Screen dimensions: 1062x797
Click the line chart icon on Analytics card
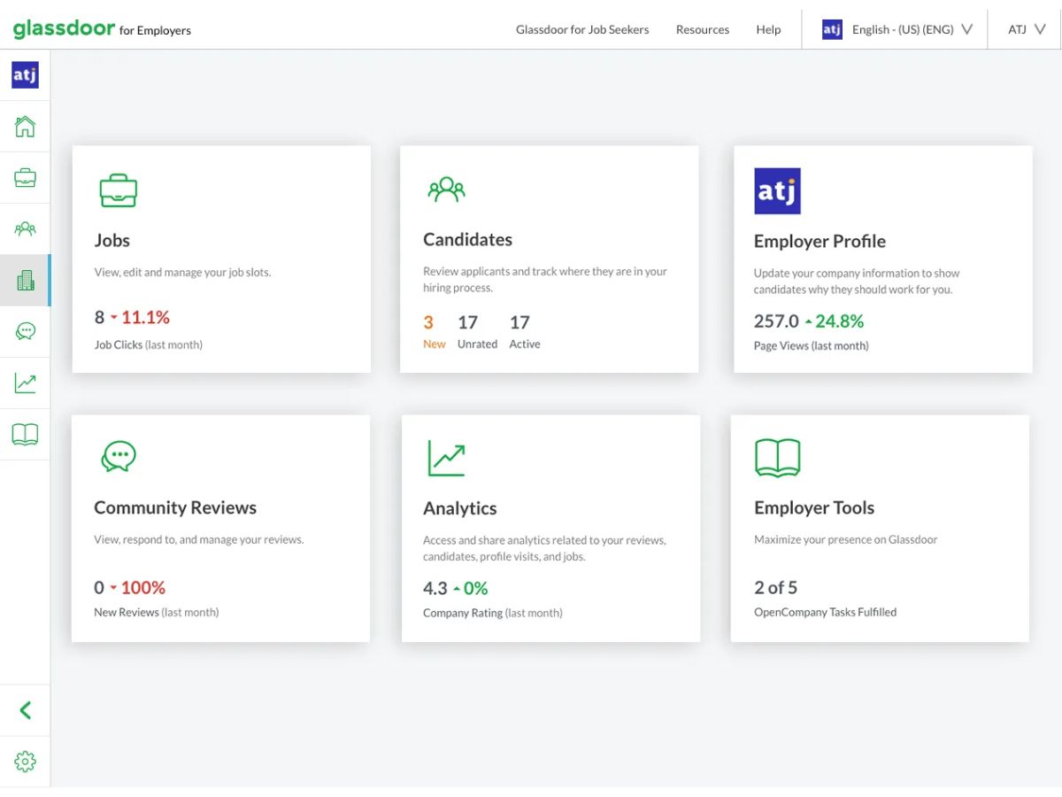pos(446,458)
